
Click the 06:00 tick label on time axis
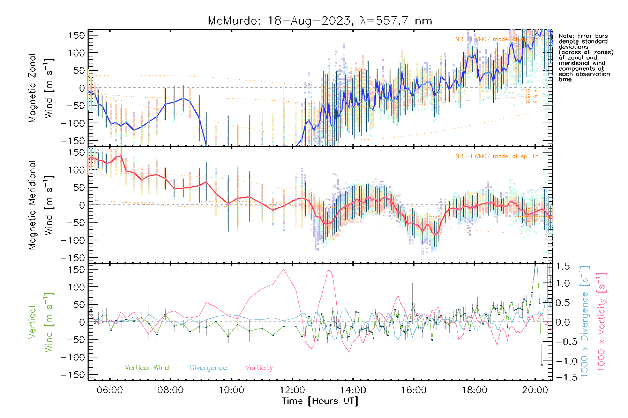tap(110, 390)
